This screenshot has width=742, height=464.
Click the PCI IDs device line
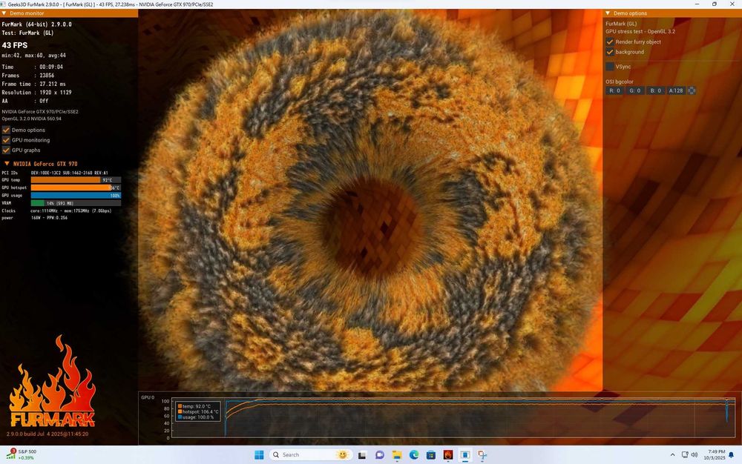pos(55,173)
